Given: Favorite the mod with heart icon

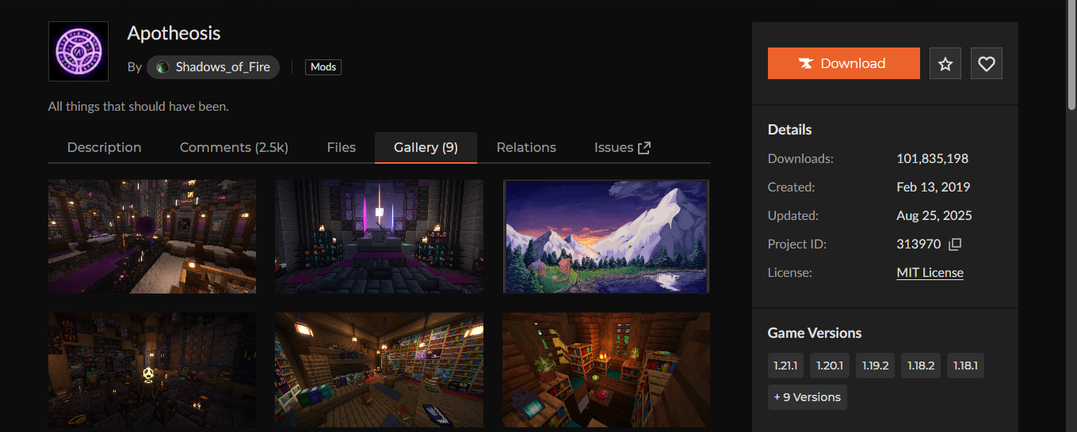Looking at the screenshot, I should (986, 64).
